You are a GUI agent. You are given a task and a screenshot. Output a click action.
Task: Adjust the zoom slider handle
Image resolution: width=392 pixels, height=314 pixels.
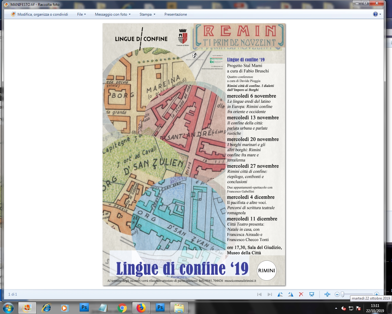(343, 294)
